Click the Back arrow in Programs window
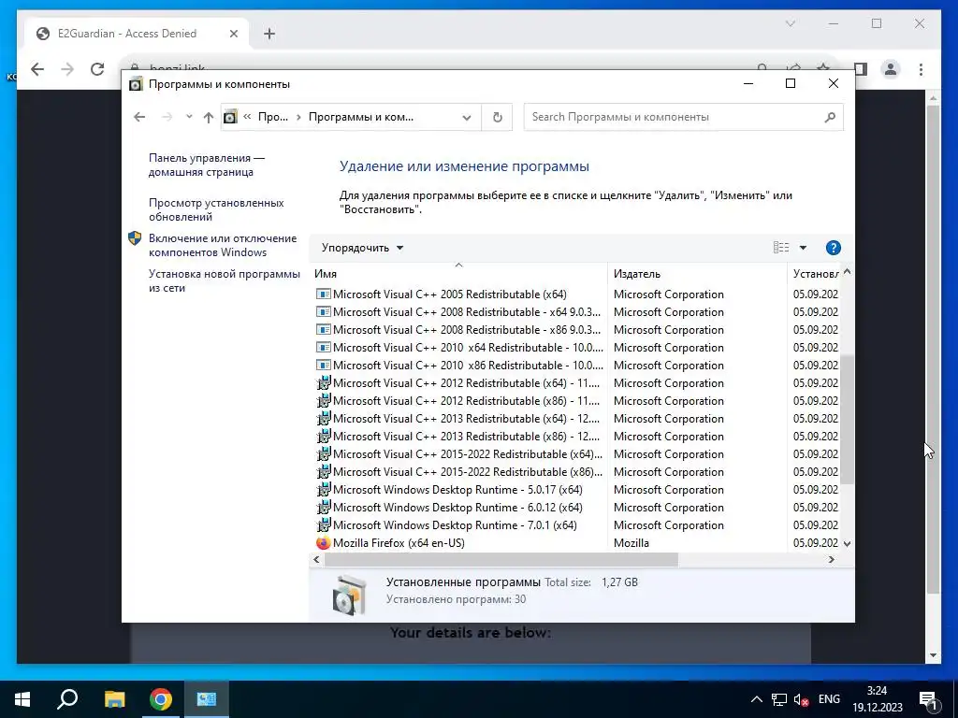The image size is (958, 718). click(139, 117)
